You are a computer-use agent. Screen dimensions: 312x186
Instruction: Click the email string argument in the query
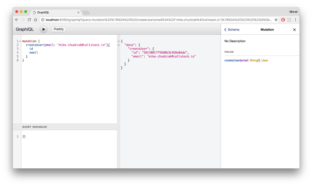pos(82,45)
